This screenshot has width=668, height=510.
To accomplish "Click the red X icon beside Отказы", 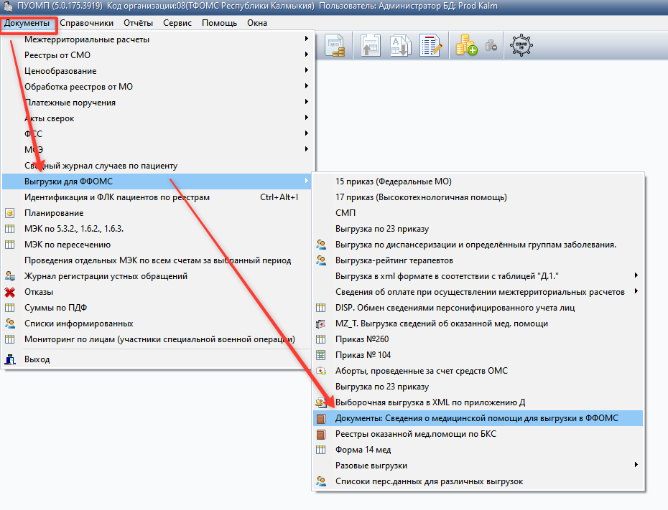I will pyautogui.click(x=10, y=292).
